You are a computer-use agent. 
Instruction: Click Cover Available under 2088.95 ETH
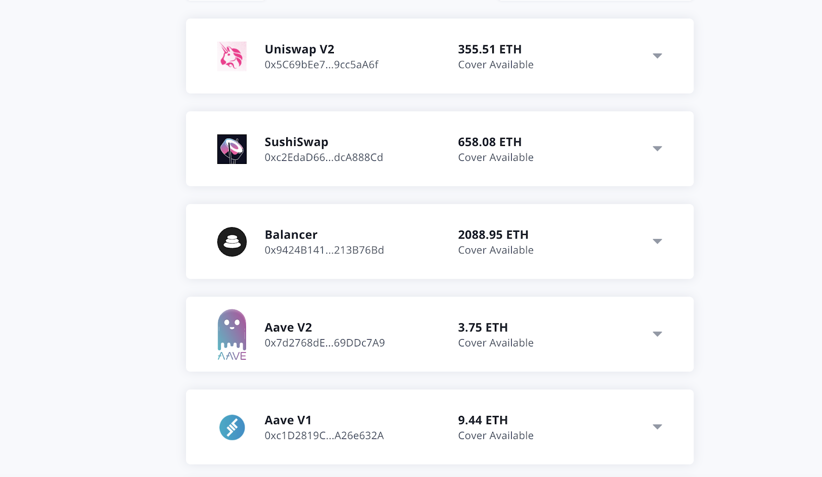(x=496, y=250)
